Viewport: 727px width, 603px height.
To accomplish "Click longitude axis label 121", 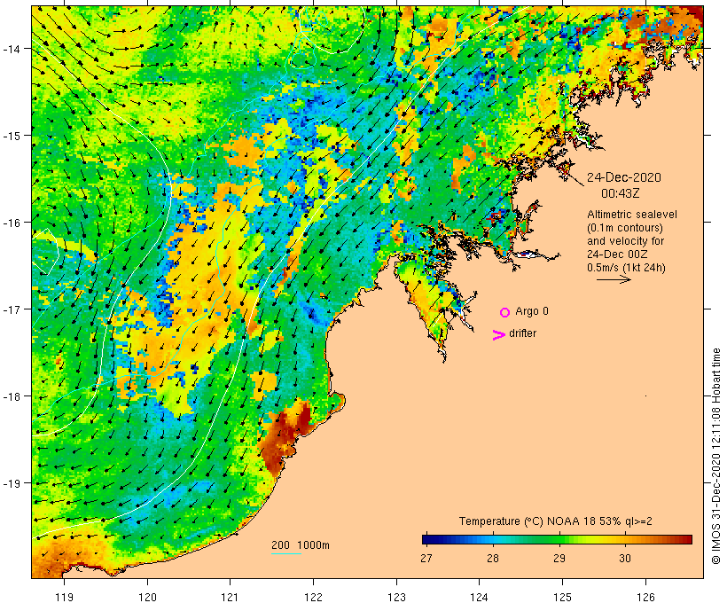I will pyautogui.click(x=230, y=597).
